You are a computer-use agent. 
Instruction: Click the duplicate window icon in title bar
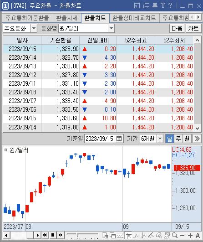tap(146, 6)
